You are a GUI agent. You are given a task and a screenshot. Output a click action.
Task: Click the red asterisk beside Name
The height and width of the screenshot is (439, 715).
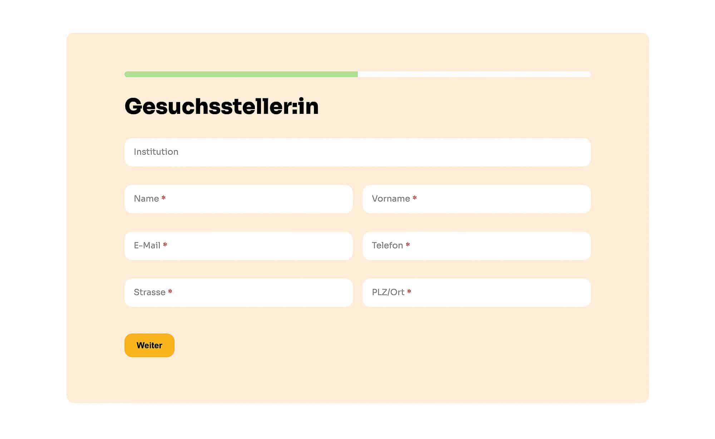pos(163,198)
